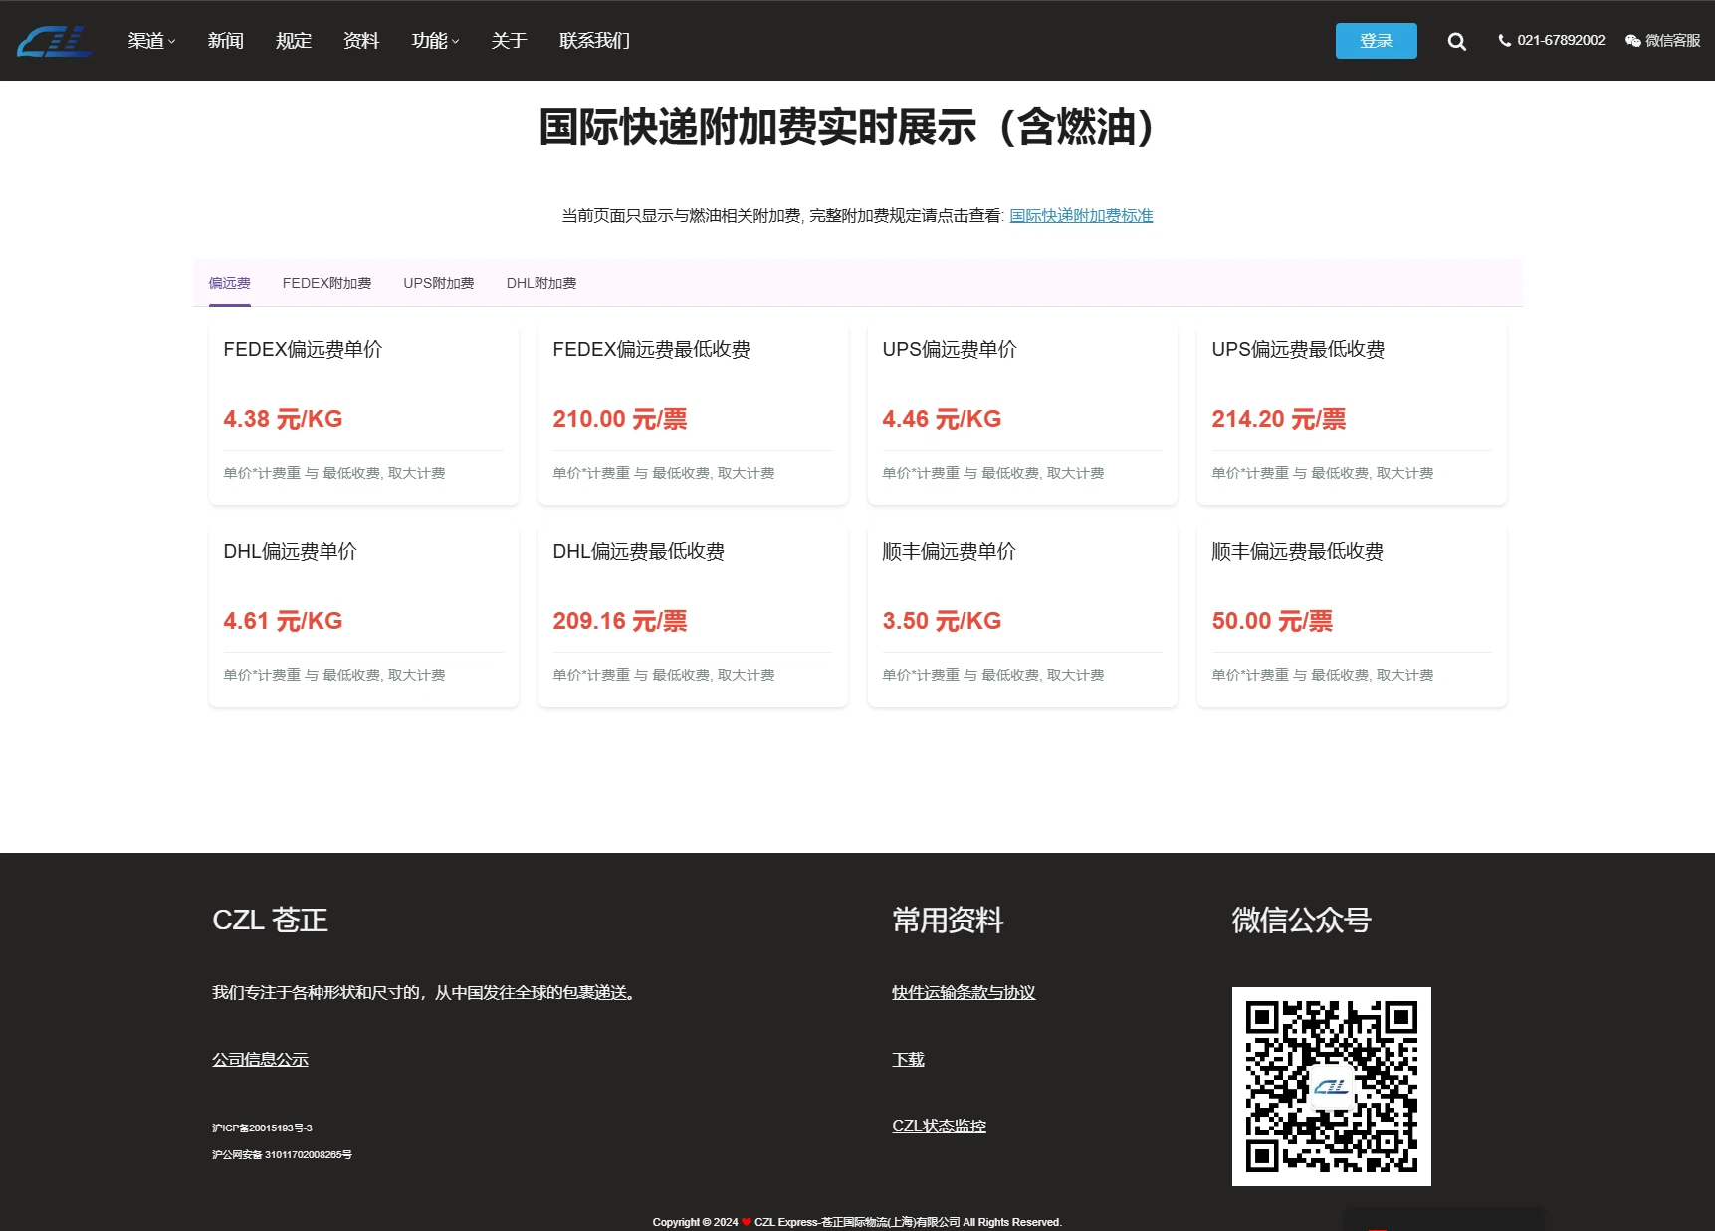This screenshot has width=1715, height=1231.
Task: Click the 顺丰偏远费最低收费 card title
Action: pos(1298,551)
